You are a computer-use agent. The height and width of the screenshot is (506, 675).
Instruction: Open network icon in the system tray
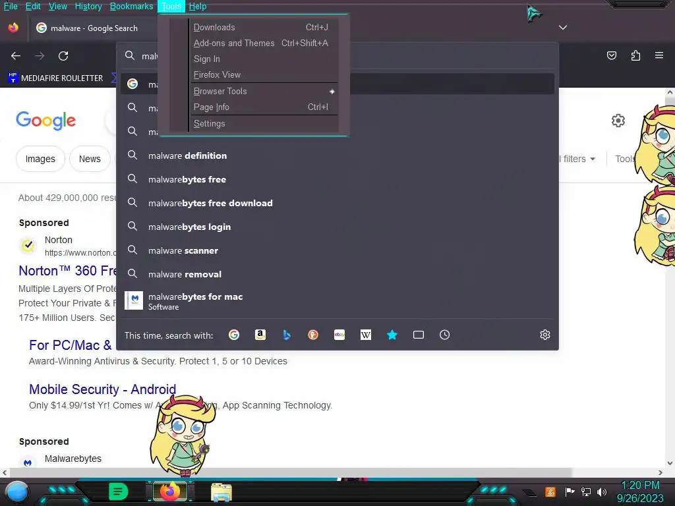pos(586,492)
